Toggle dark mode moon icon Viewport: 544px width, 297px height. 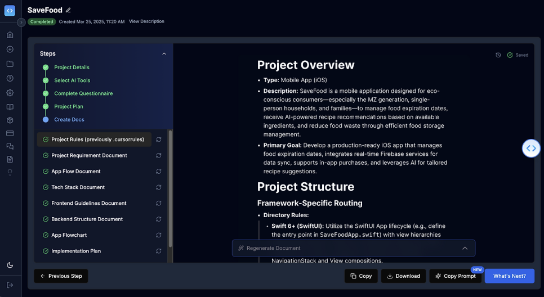click(10, 265)
